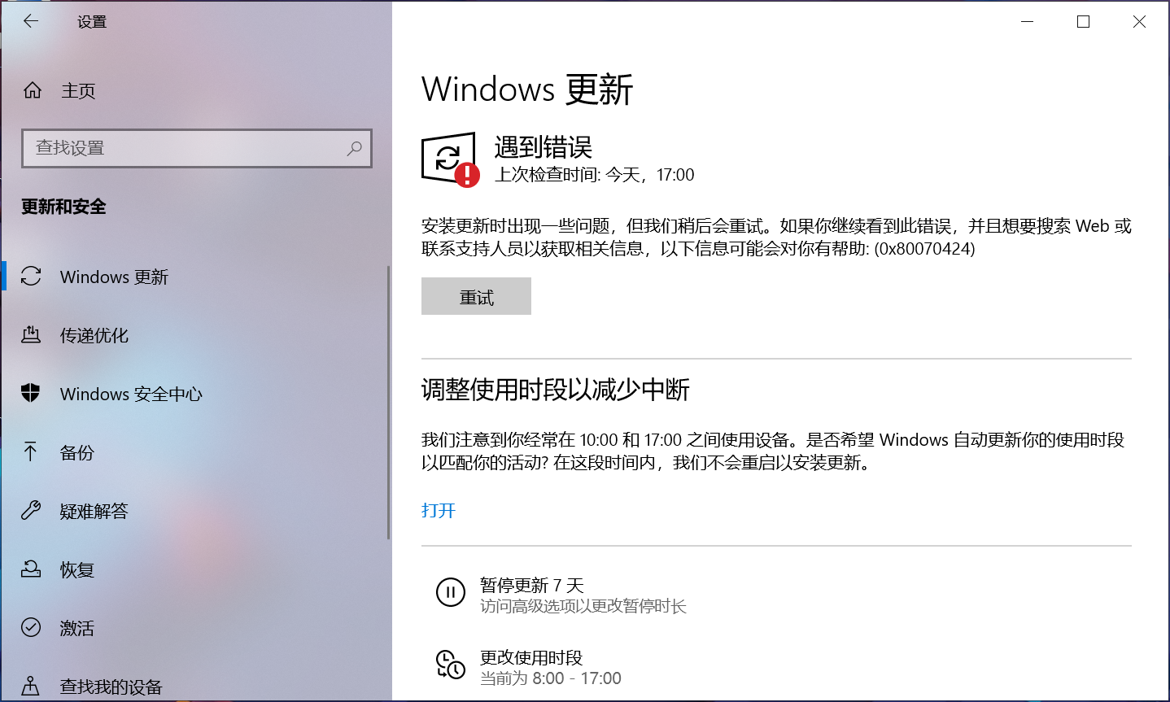Screen dimensions: 1170x702
Task: Click the 暂停更新 7 天 pause icon
Action: click(x=450, y=592)
